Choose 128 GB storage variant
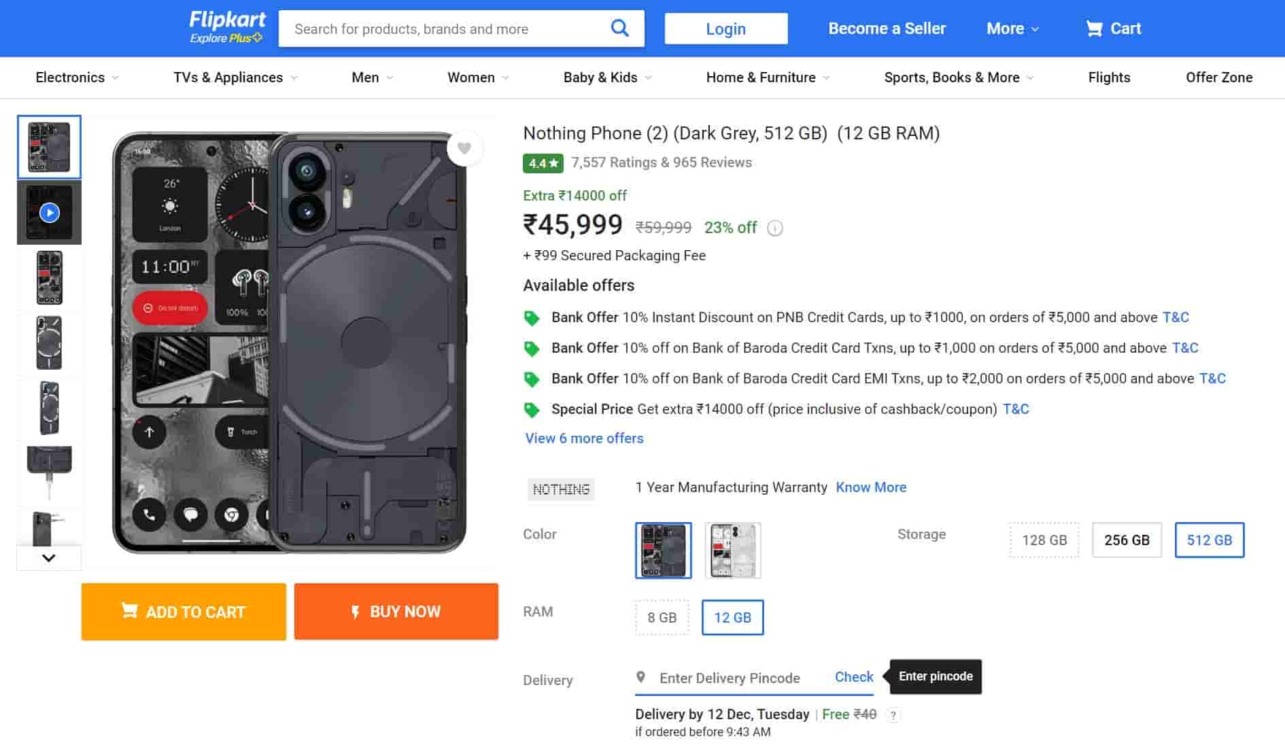This screenshot has width=1285, height=747. (1044, 540)
